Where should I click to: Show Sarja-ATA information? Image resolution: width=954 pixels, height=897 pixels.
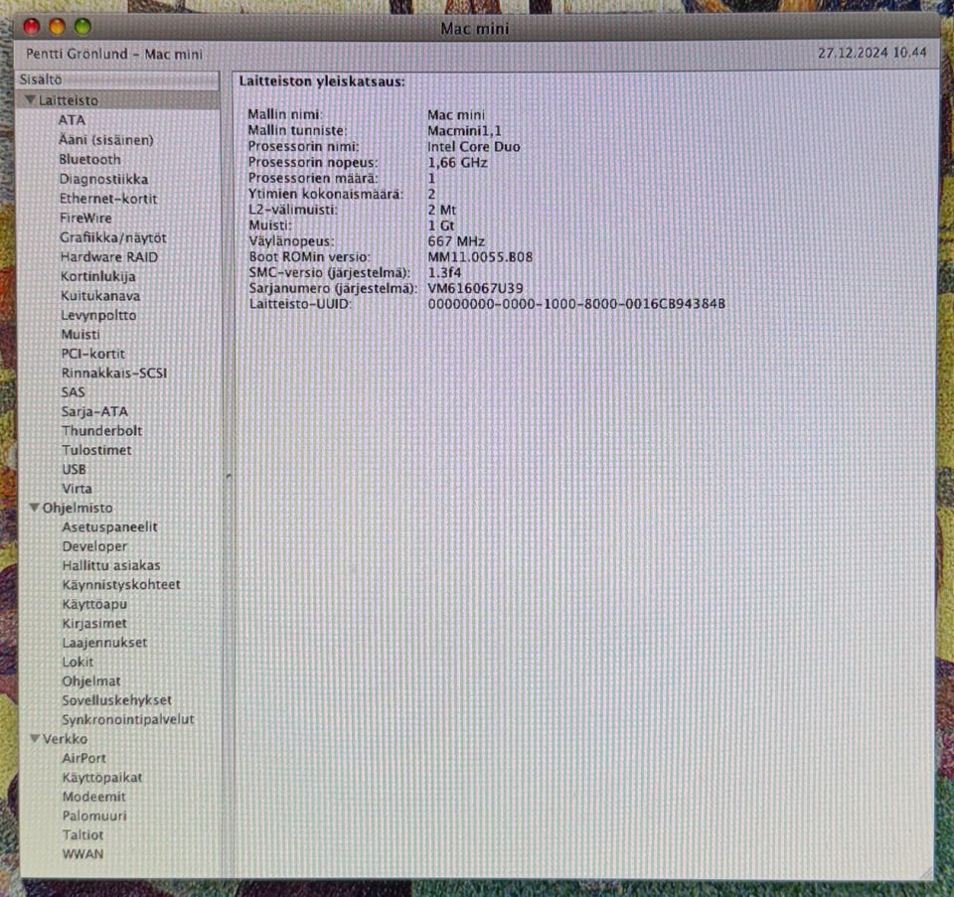point(95,411)
